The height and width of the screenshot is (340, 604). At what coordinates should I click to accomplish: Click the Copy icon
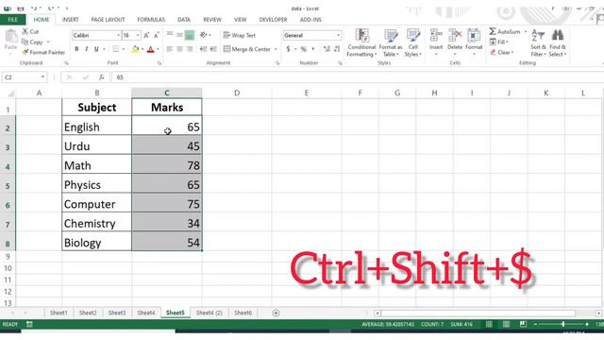point(25,42)
